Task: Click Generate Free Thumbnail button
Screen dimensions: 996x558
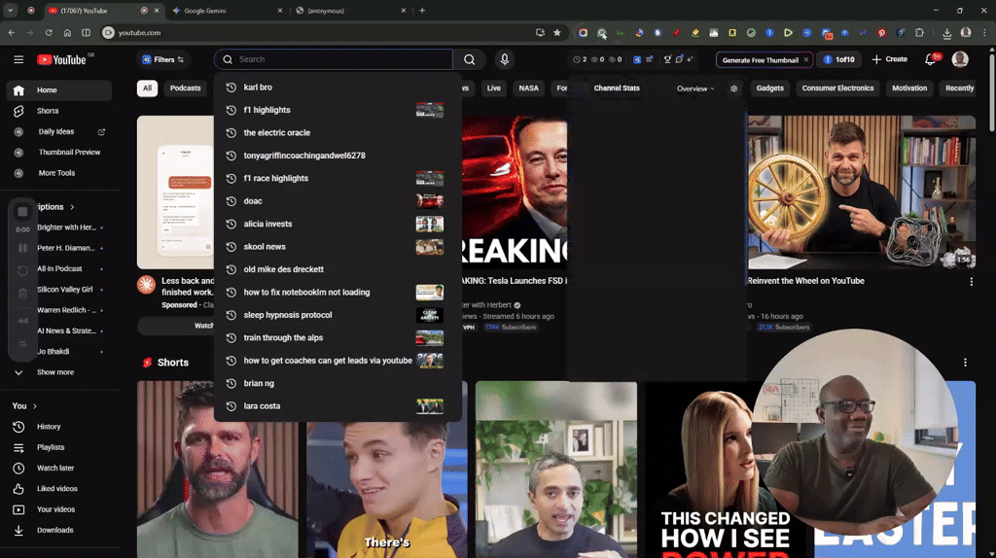Action: pos(760,60)
